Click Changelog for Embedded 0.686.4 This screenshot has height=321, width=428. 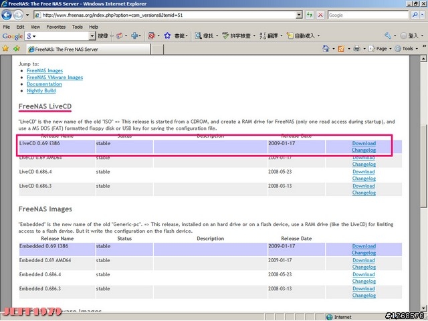(x=364, y=281)
